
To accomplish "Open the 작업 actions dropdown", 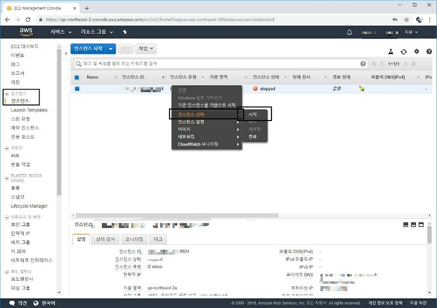I will [x=146, y=49].
